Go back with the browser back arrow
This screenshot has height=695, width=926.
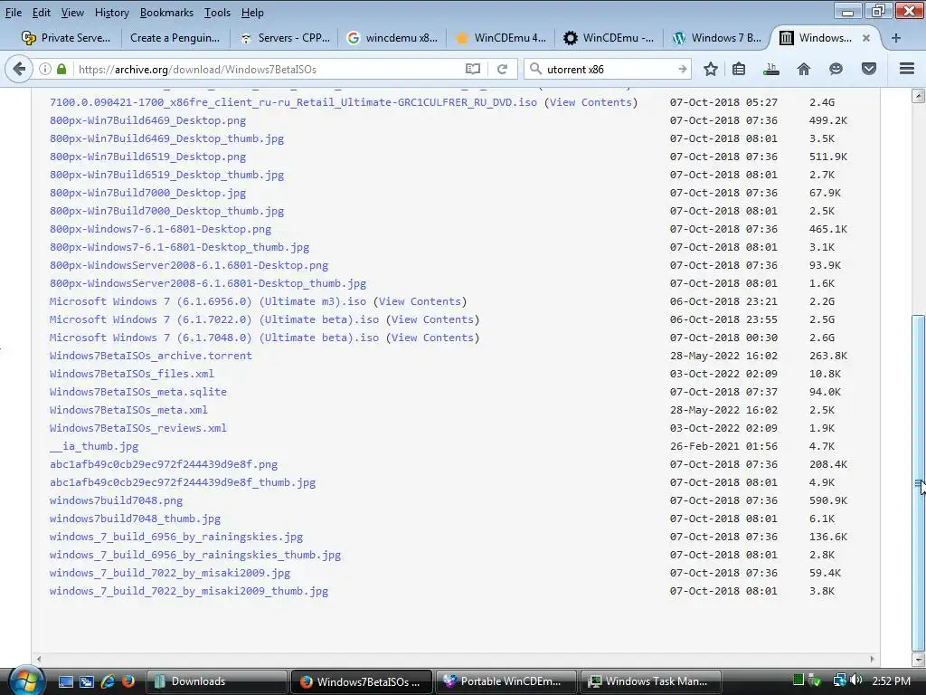click(x=19, y=69)
